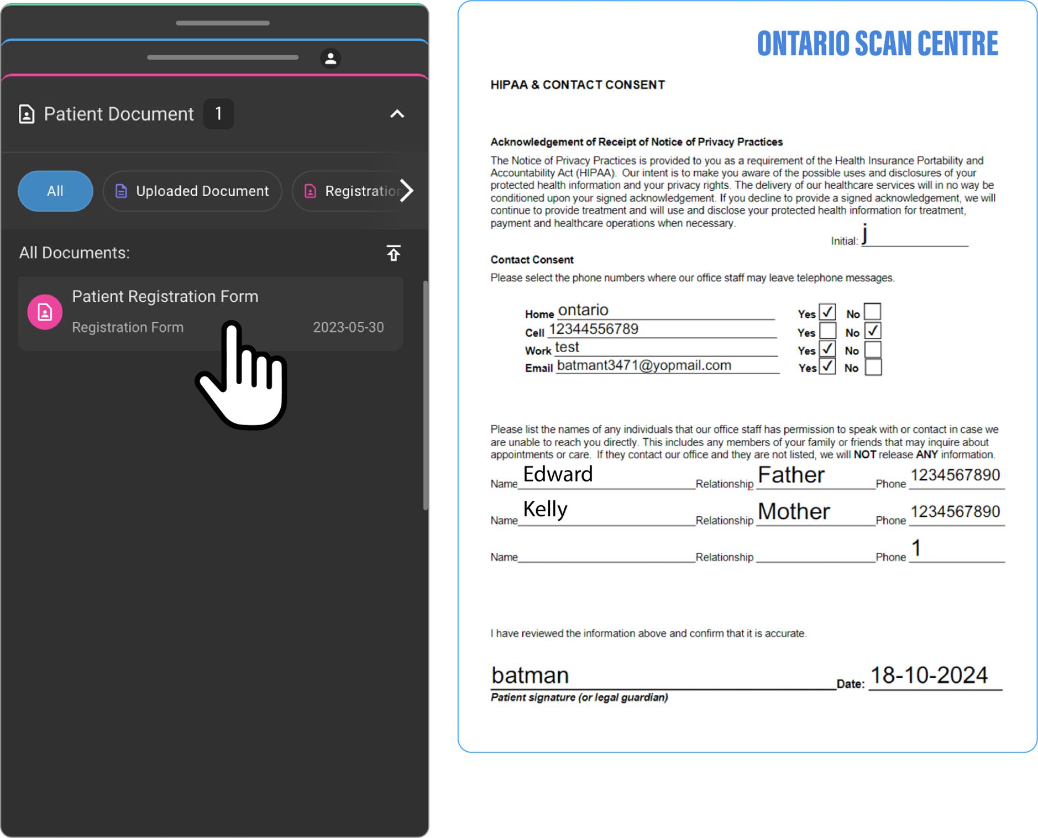1038x838 pixels.
Task: Open the Patient Registration Form entry
Action: pyautogui.click(x=210, y=313)
